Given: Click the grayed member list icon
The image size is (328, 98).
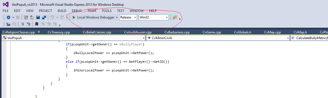Looking at the screenshot, I should 14,24.
